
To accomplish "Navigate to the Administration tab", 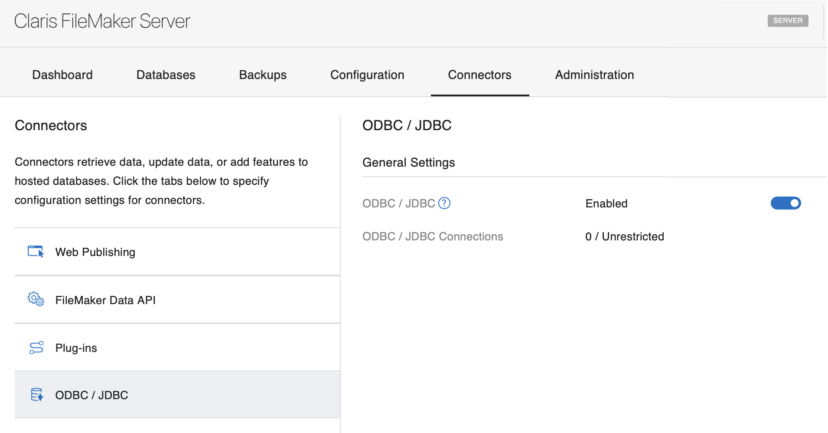I will point(594,75).
